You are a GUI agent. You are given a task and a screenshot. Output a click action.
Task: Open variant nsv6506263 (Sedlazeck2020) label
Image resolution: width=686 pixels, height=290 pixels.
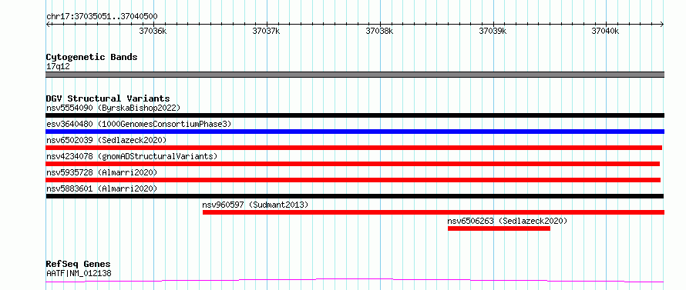coord(507,221)
